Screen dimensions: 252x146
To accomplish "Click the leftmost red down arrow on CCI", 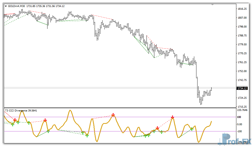I will coord(15,120).
